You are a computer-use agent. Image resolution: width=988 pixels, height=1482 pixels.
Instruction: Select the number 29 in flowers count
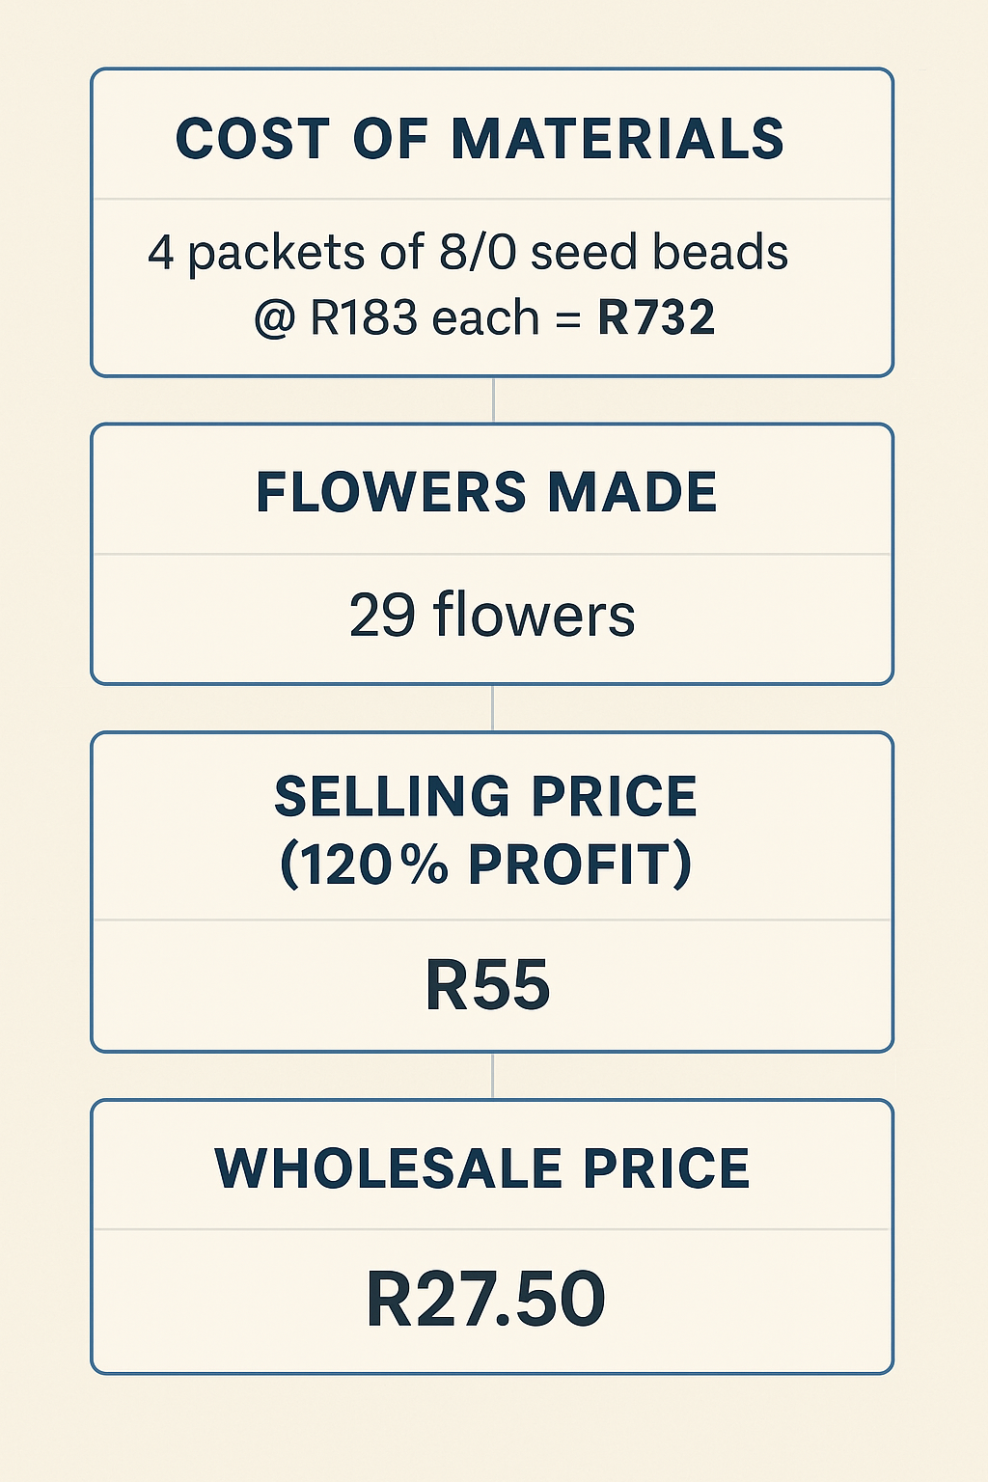click(x=382, y=616)
